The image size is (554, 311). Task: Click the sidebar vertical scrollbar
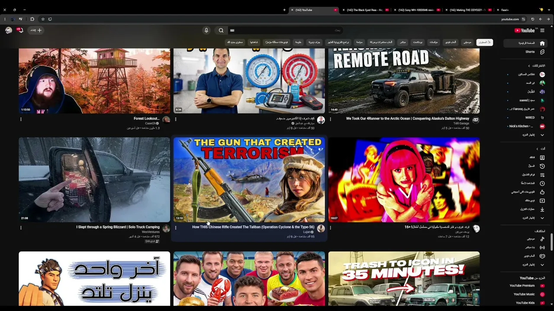551,242
